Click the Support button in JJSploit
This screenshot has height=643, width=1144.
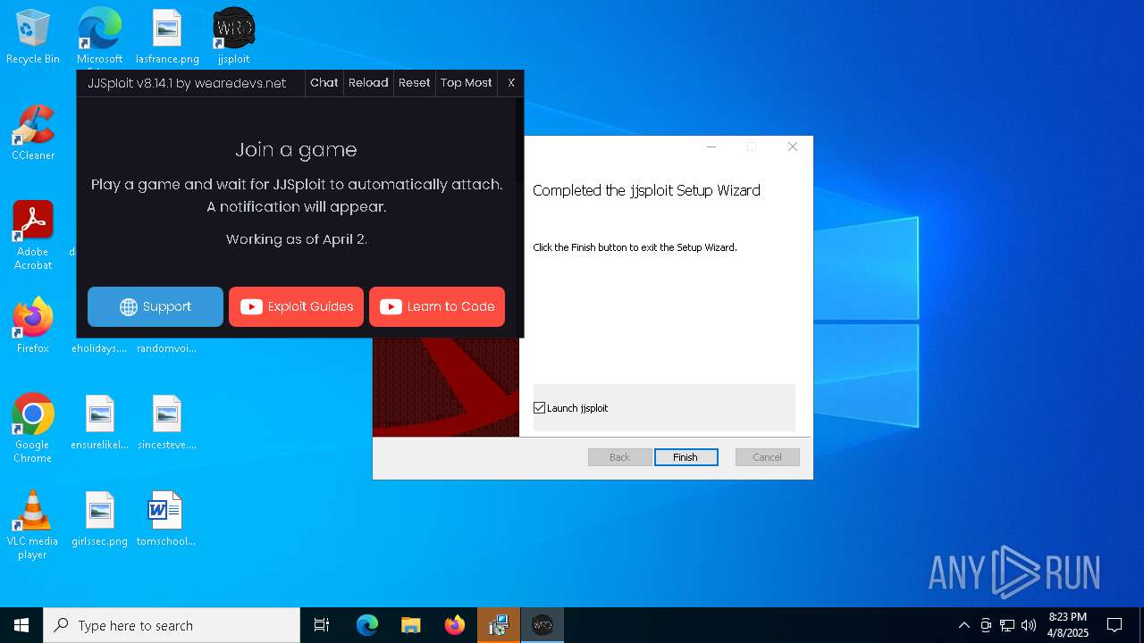[x=156, y=306]
